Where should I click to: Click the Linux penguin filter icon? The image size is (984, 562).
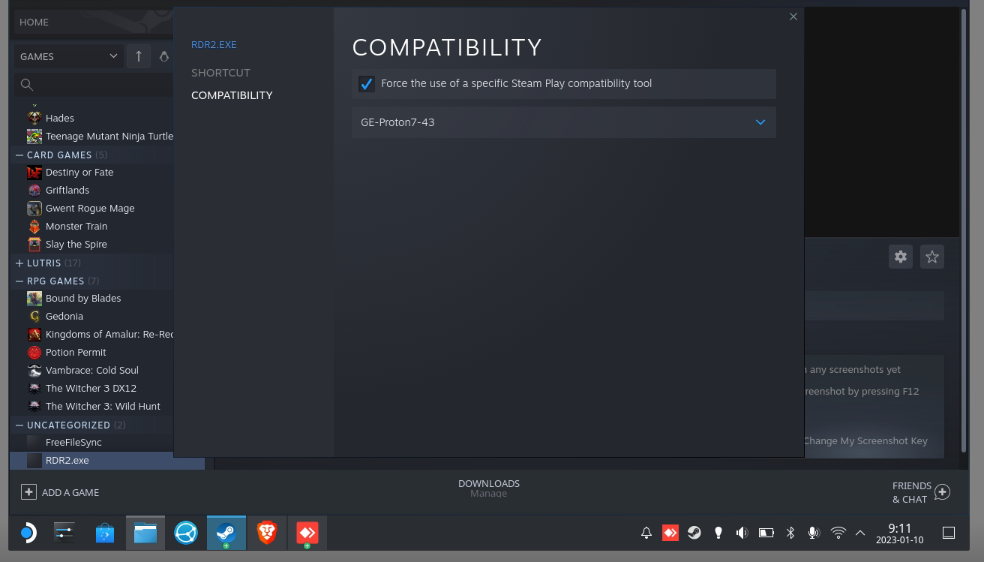click(164, 56)
